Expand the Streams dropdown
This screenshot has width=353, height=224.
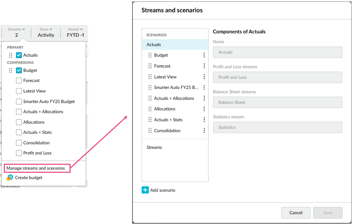[16, 32]
